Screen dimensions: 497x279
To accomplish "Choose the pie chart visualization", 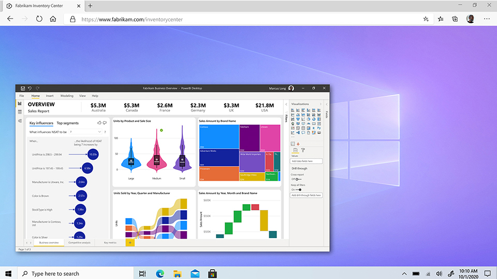I will point(309,119).
